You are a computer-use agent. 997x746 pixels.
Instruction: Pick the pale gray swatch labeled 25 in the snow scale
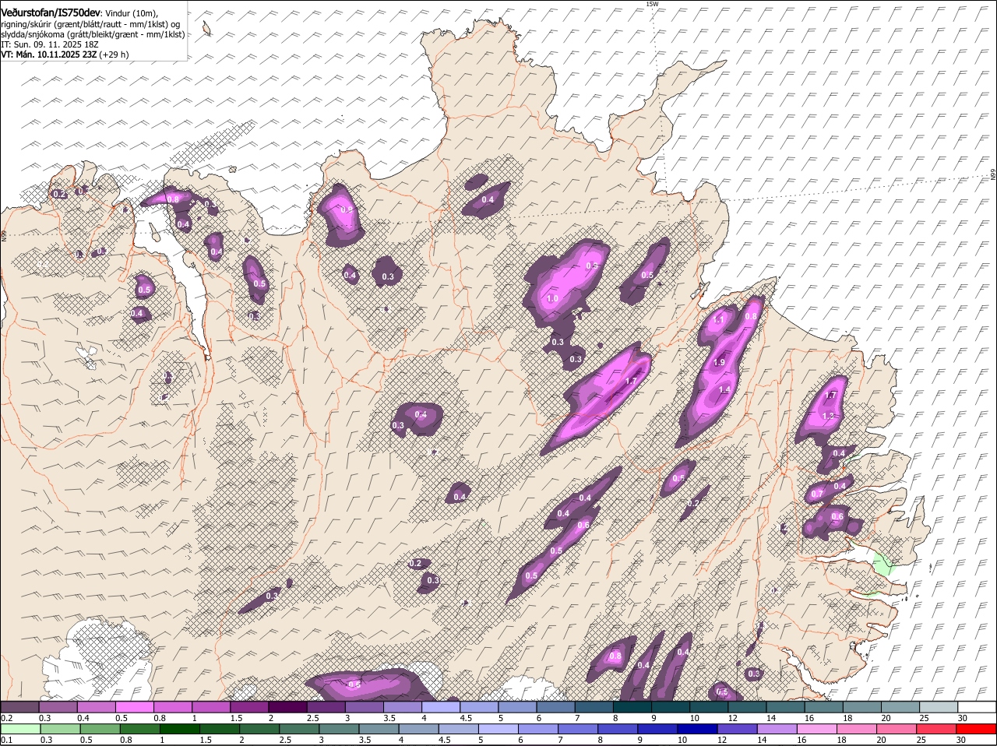pos(939,707)
